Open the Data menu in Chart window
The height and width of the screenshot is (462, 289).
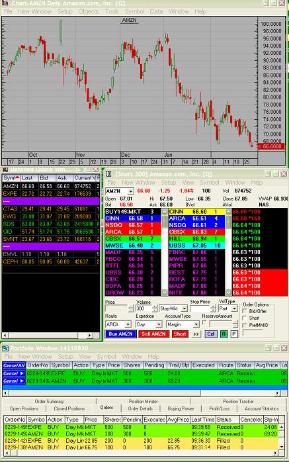tap(156, 11)
